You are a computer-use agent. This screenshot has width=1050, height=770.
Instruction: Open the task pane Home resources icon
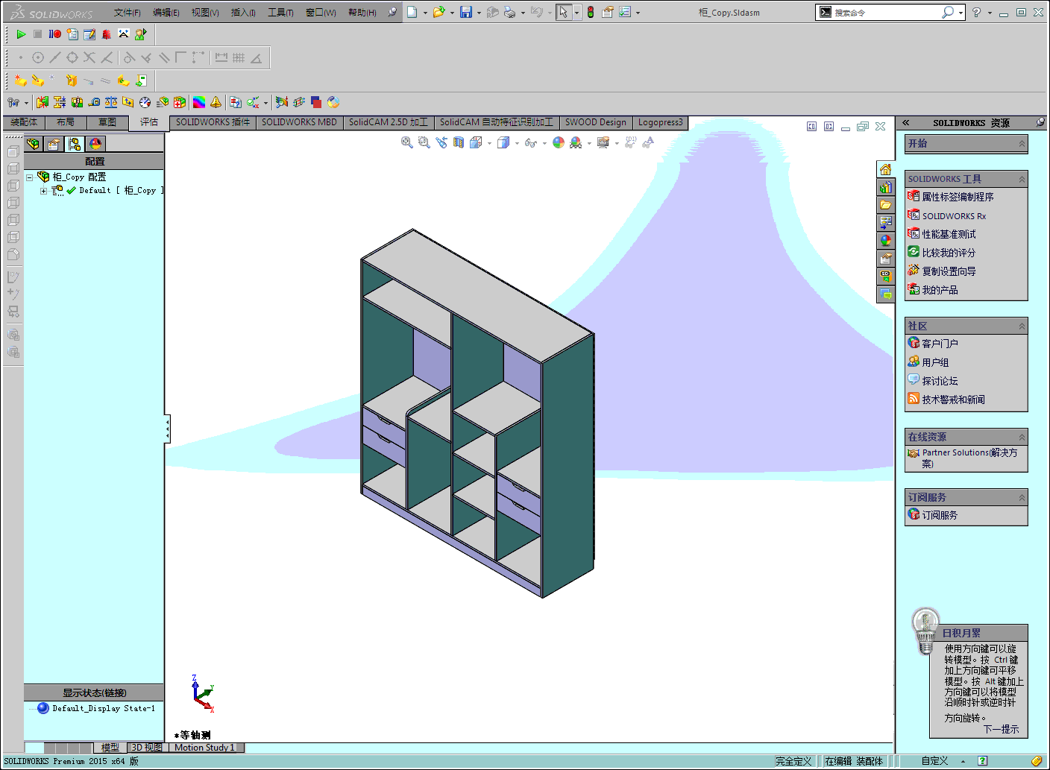tap(886, 169)
